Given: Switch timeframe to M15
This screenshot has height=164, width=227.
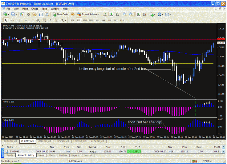Looking at the screenshot, I should 85,20.
